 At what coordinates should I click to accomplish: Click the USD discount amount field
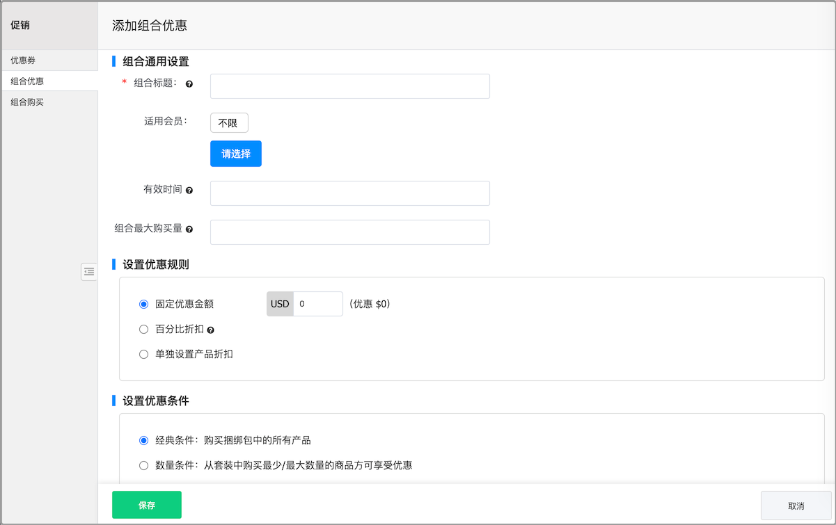(319, 304)
